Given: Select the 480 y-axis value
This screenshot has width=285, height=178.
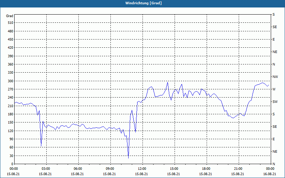Looking at the screenshot, I should pyautogui.click(x=10, y=31).
